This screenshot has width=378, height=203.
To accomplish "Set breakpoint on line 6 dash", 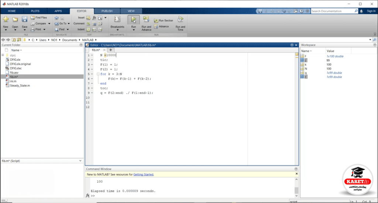I will [x=92, y=79].
